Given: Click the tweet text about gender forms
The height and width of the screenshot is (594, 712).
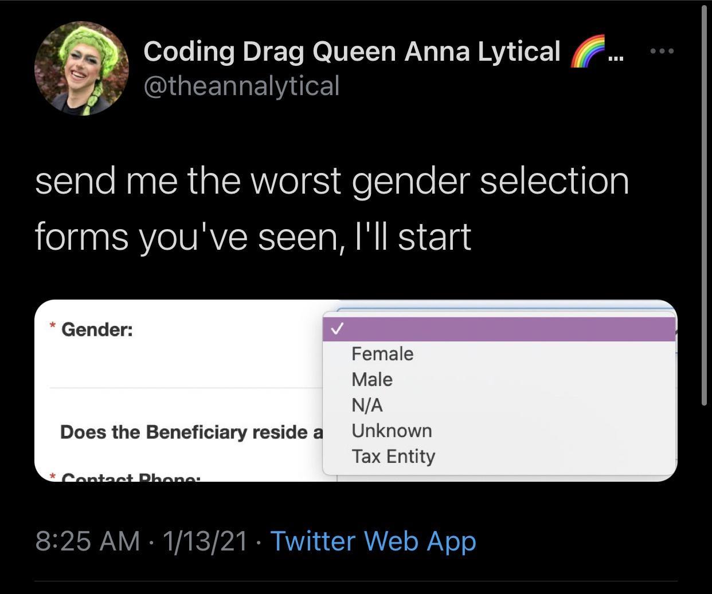Looking at the screenshot, I should [332, 208].
